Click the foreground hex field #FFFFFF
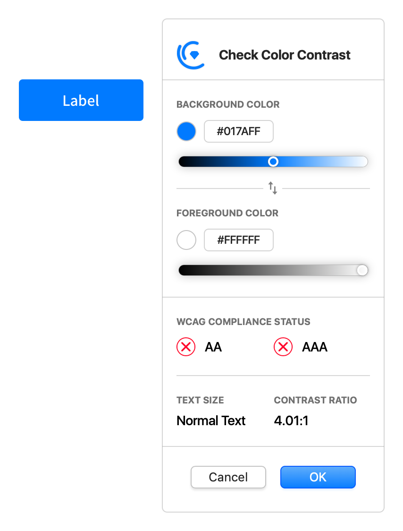Screen dimensions: 403x531 coord(239,240)
